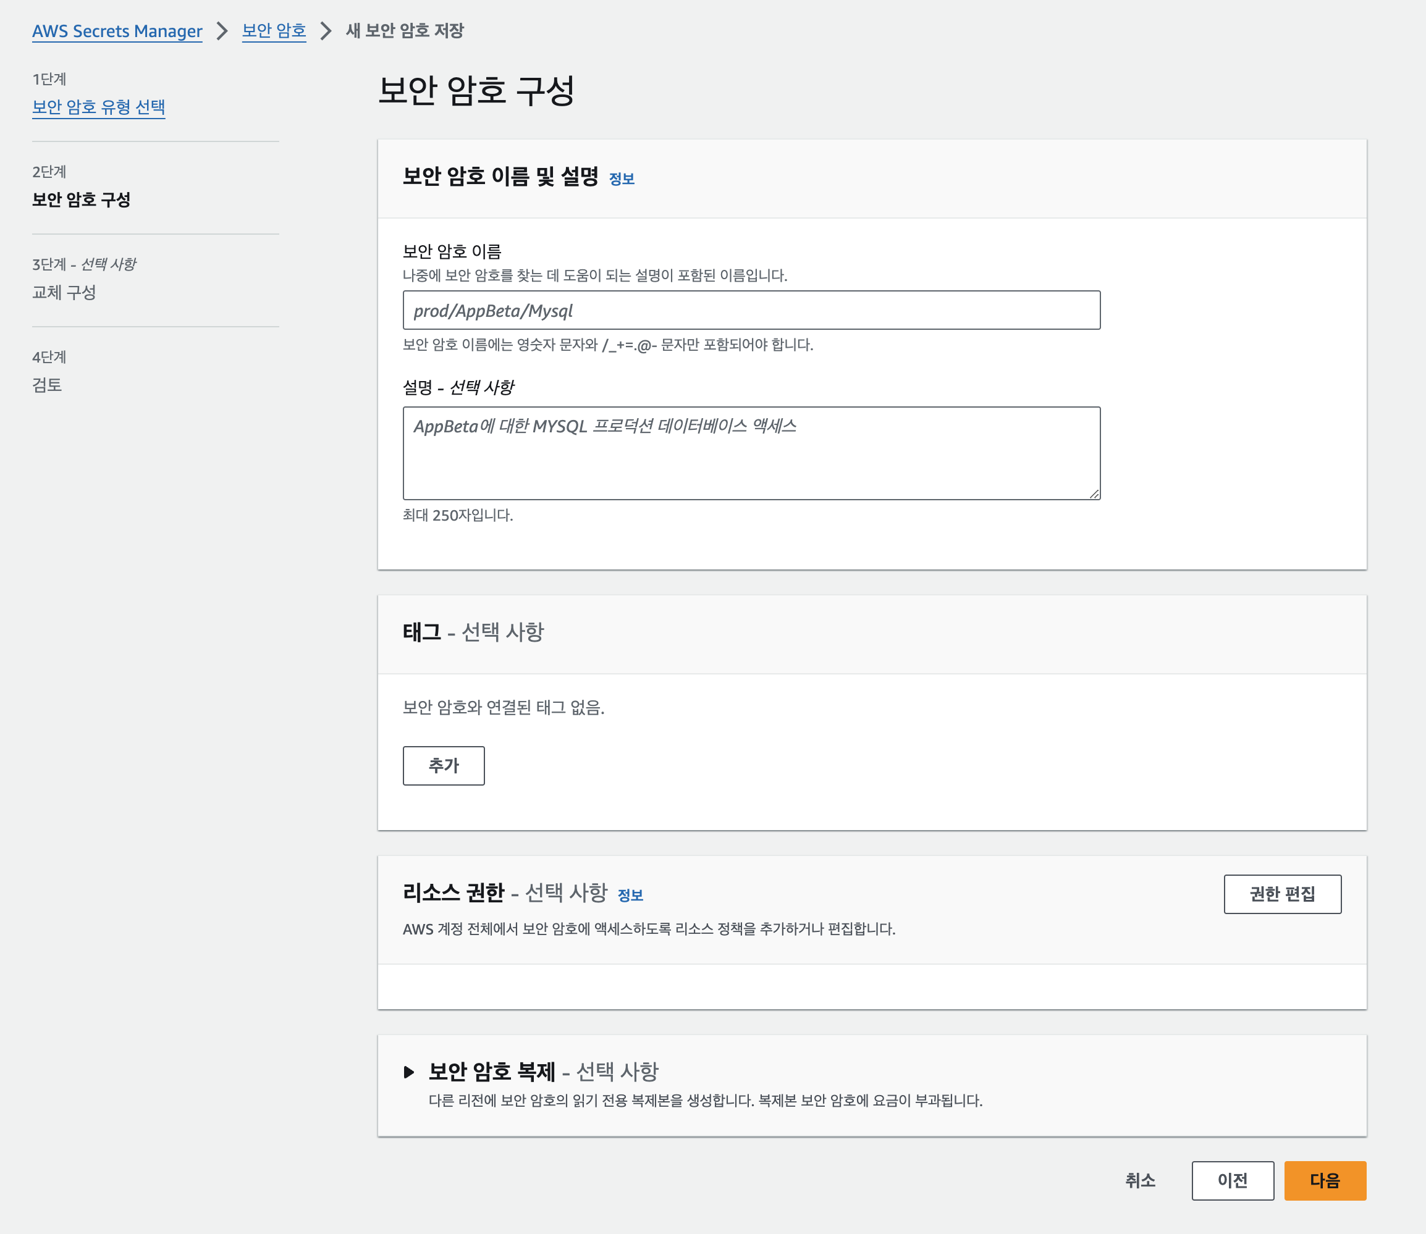
Task: Grab the textarea resize handle corner
Action: pyautogui.click(x=1094, y=493)
